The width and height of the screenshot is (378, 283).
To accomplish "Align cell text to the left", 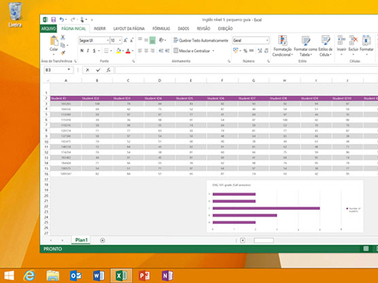I will click(x=140, y=51).
